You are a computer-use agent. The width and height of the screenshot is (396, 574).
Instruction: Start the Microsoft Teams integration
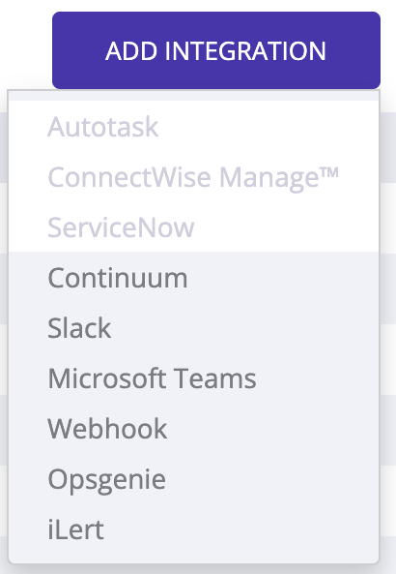(x=193, y=378)
